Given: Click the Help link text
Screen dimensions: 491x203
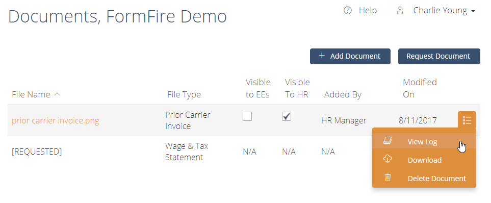Looking at the screenshot, I should click(368, 11).
